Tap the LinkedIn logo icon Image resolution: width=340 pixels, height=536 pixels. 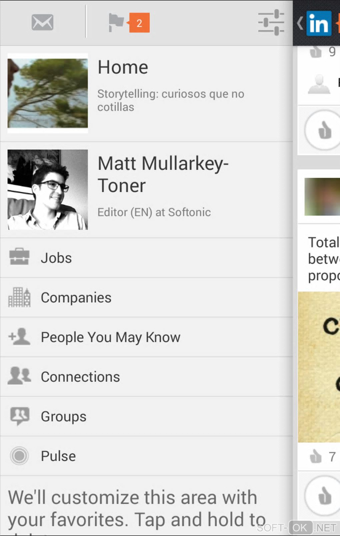tap(319, 24)
